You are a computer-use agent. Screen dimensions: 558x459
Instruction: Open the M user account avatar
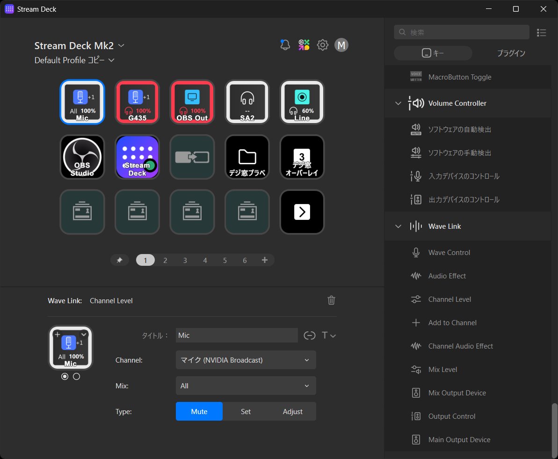341,45
